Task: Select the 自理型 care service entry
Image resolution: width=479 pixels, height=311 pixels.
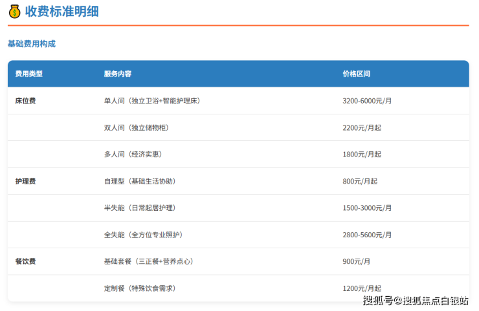Action: click(x=139, y=182)
